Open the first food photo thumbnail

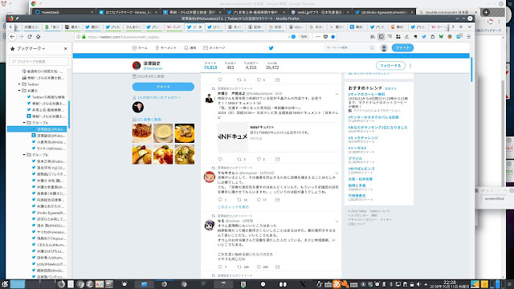pos(142,133)
